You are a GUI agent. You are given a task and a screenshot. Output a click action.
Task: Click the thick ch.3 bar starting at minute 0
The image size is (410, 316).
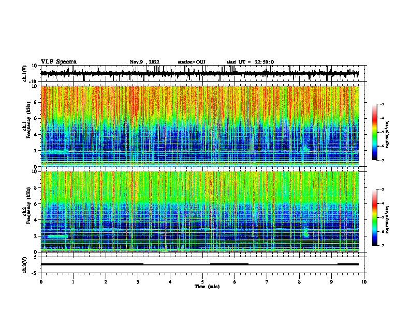(x=92, y=264)
